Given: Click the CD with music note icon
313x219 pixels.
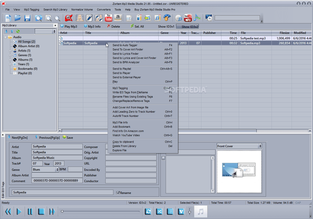Looking at the screenshot, I should pos(178,18).
